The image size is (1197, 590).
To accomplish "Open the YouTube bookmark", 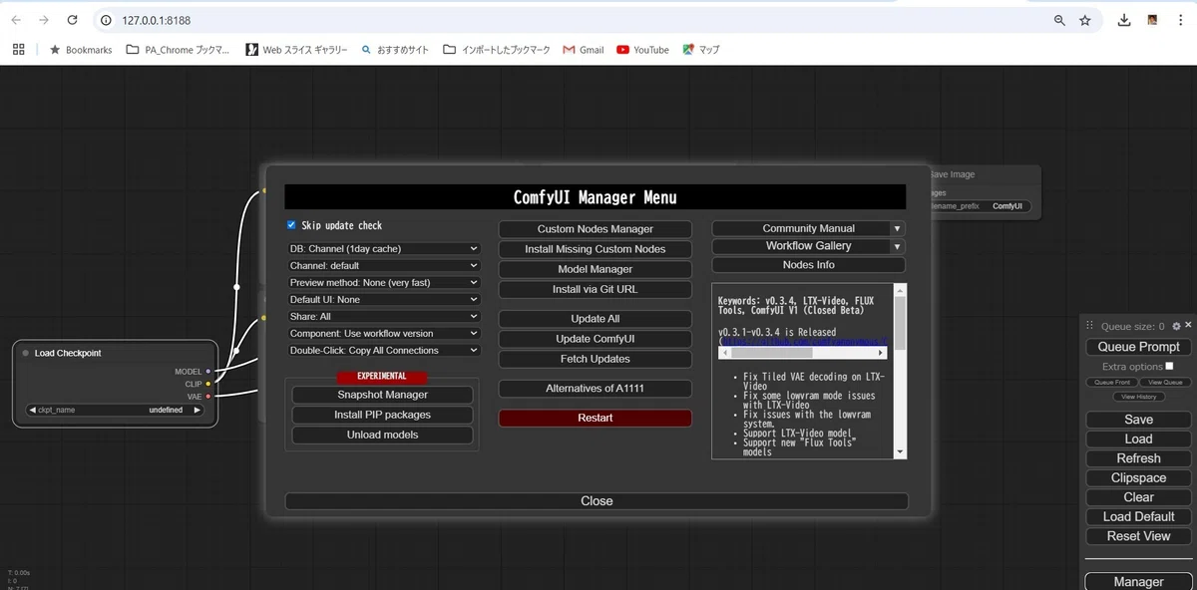I will tap(642, 50).
